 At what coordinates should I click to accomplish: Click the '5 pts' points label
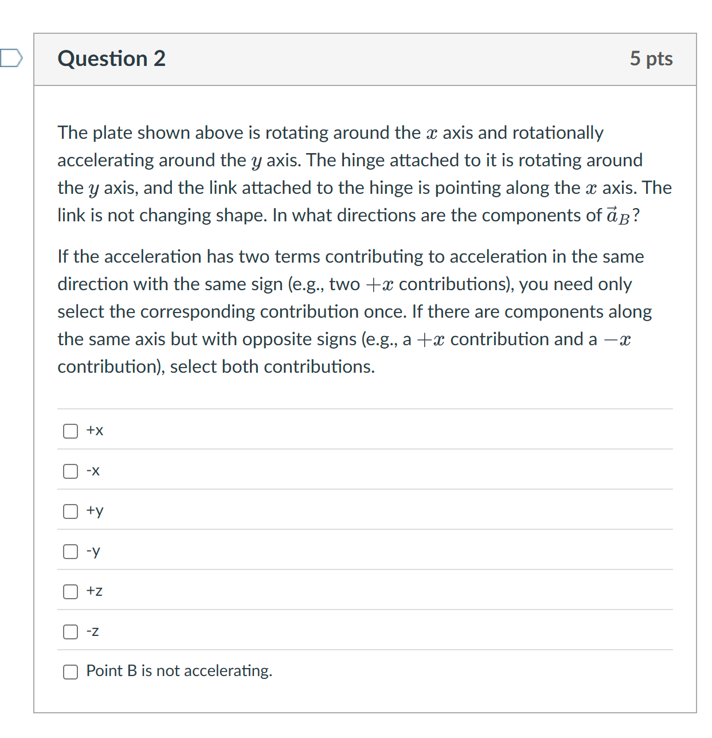coord(651,58)
